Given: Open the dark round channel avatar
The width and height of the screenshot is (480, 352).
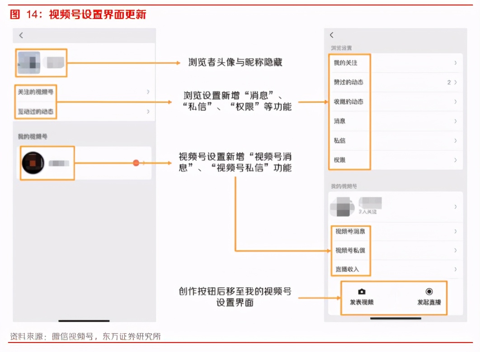Looking at the screenshot, I should [x=33, y=163].
